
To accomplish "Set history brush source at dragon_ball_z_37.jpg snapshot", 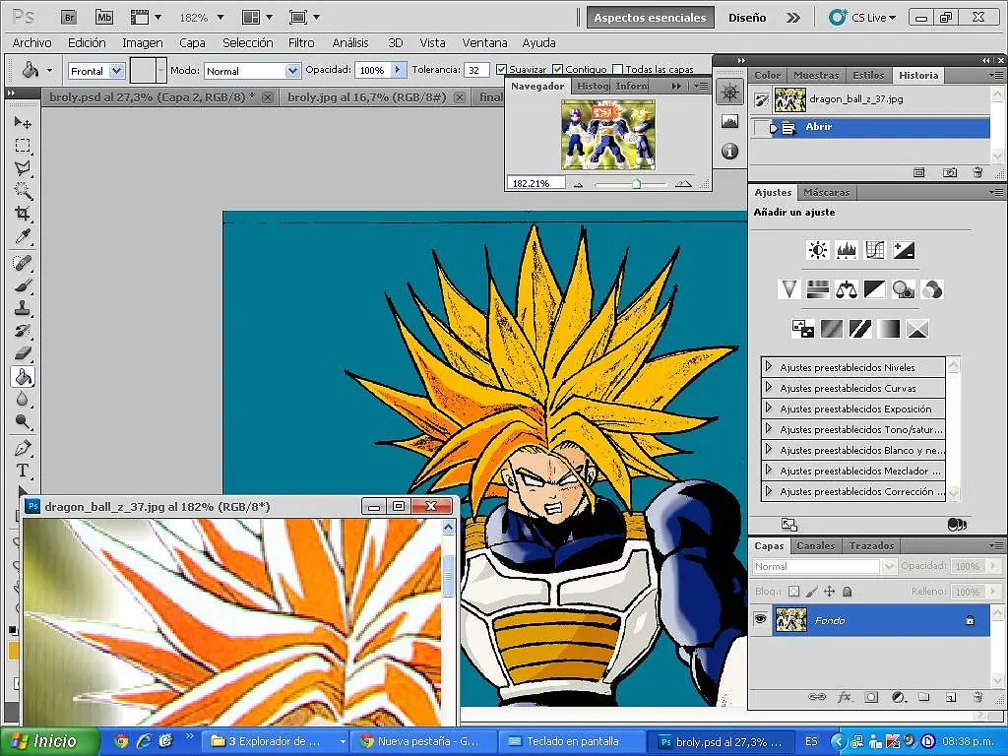I will coord(761,99).
